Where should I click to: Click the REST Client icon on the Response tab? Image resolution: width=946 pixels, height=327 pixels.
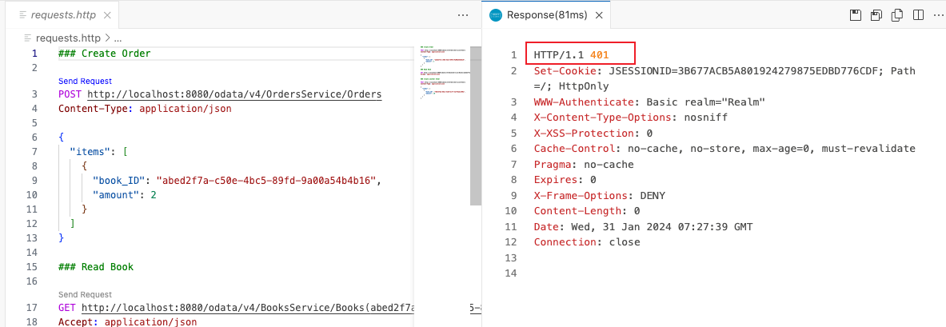(x=496, y=15)
